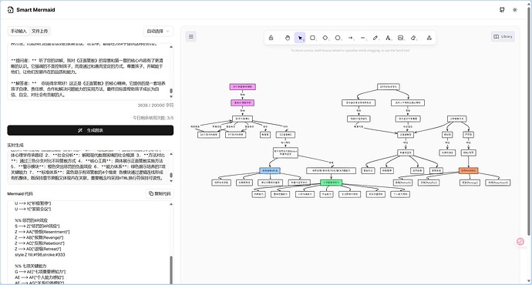The height and width of the screenshot is (285, 532).
Task: Click the 生成图表 generate button
Action: [x=90, y=130]
